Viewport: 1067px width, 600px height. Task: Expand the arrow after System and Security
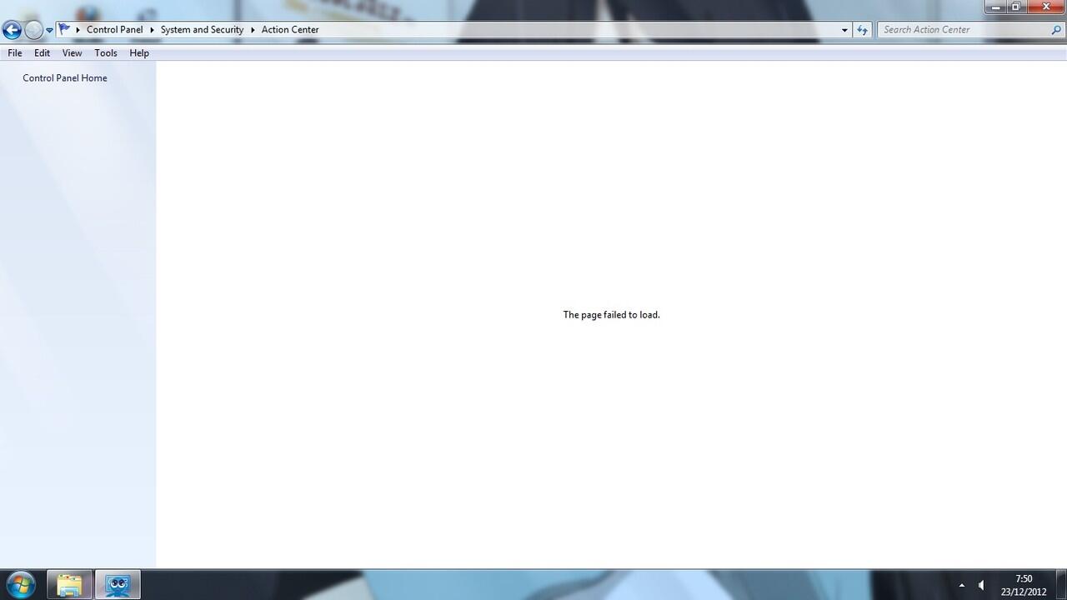pos(253,30)
